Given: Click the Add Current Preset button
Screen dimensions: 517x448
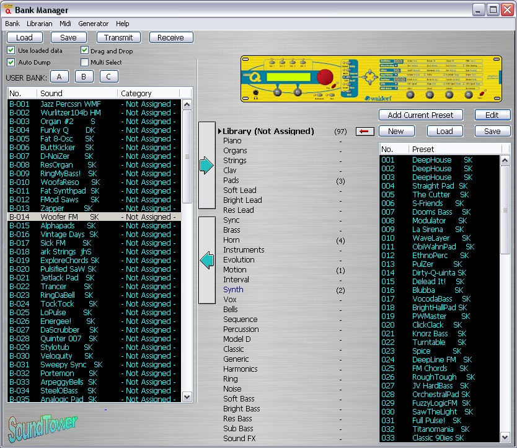Looking at the screenshot, I should (x=420, y=115).
